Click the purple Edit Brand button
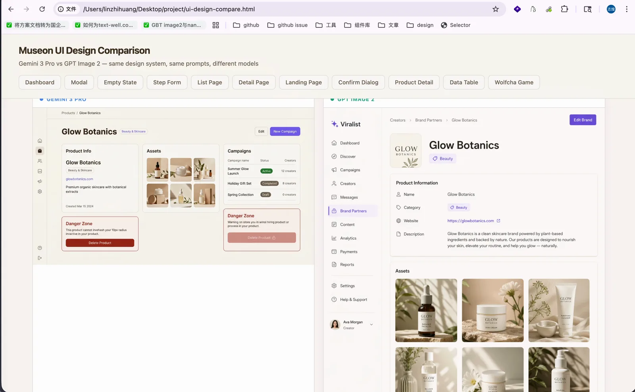 coord(583,120)
